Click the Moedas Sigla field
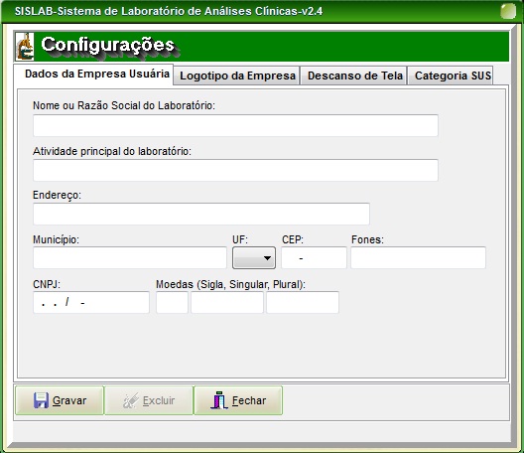 [x=172, y=302]
